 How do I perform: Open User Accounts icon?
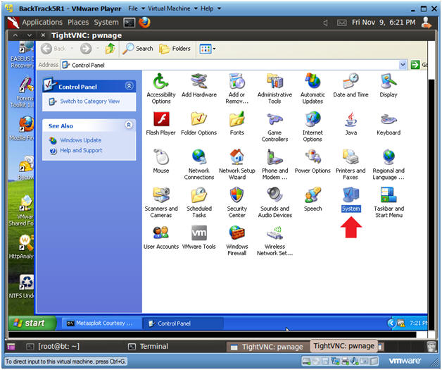pyautogui.click(x=161, y=238)
